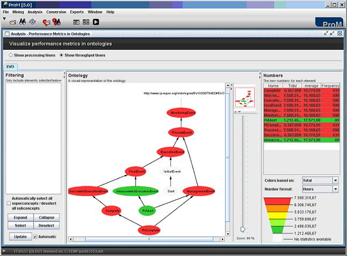Click the vertical zoom slider track

[x=244, y=171]
